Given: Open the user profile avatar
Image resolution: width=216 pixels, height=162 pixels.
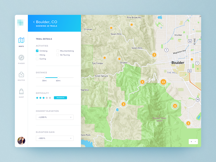Looking at the screenshot, I should coord(21,140).
